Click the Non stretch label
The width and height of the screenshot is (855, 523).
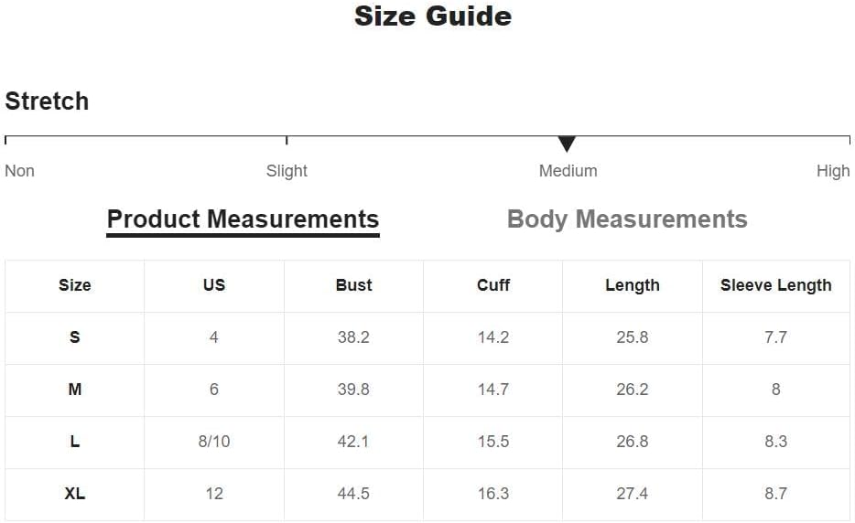(19, 171)
